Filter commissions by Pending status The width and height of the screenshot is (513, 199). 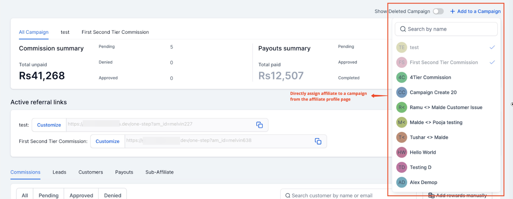pos(48,195)
